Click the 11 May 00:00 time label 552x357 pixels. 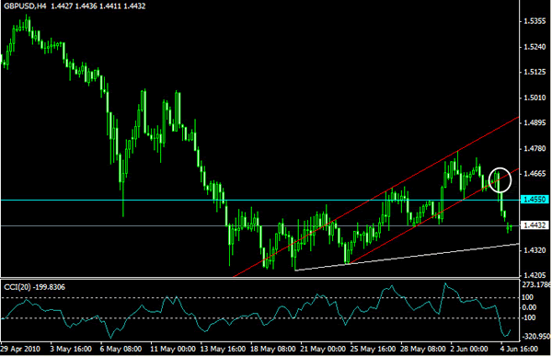173,349
